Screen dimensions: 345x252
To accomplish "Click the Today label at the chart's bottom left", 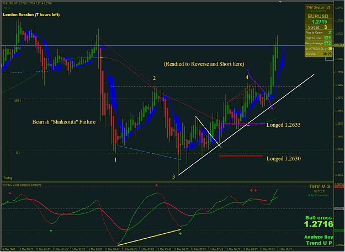I will point(8,178).
